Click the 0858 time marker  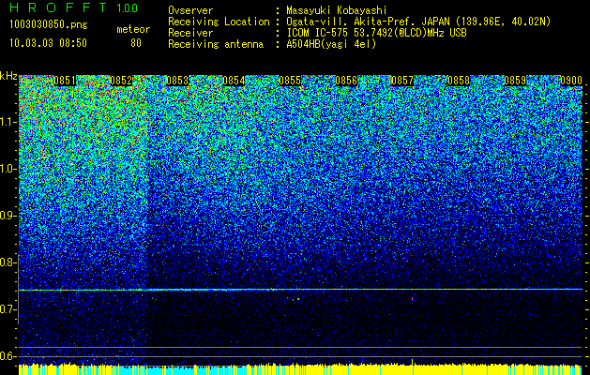pyautogui.click(x=459, y=81)
